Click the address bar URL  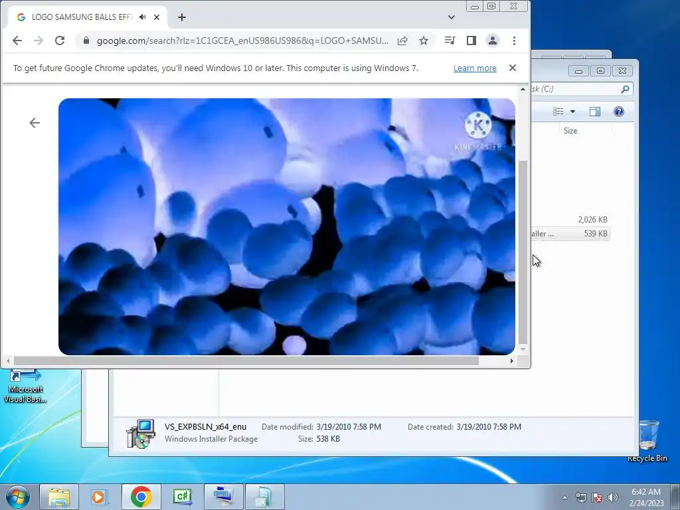click(242, 41)
